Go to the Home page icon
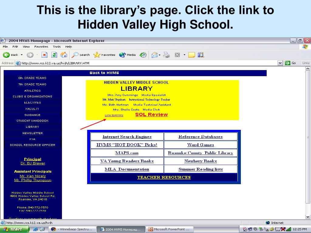The height and width of the screenshot is (233, 311). coord(64,55)
